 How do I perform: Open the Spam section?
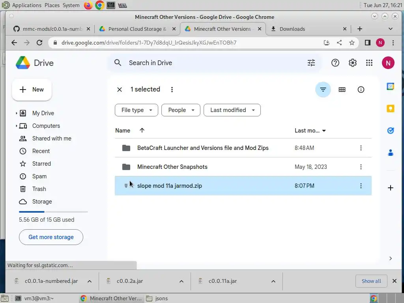39,176
